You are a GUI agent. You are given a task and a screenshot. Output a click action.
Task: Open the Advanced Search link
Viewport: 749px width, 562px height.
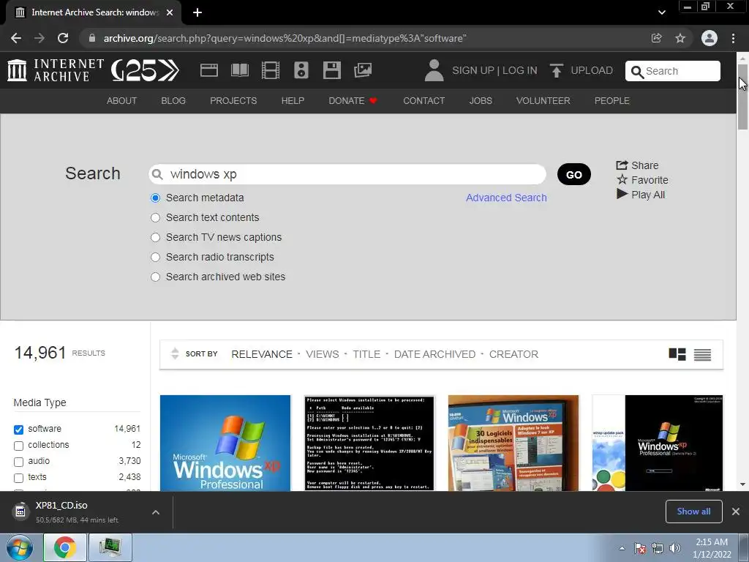[506, 198]
